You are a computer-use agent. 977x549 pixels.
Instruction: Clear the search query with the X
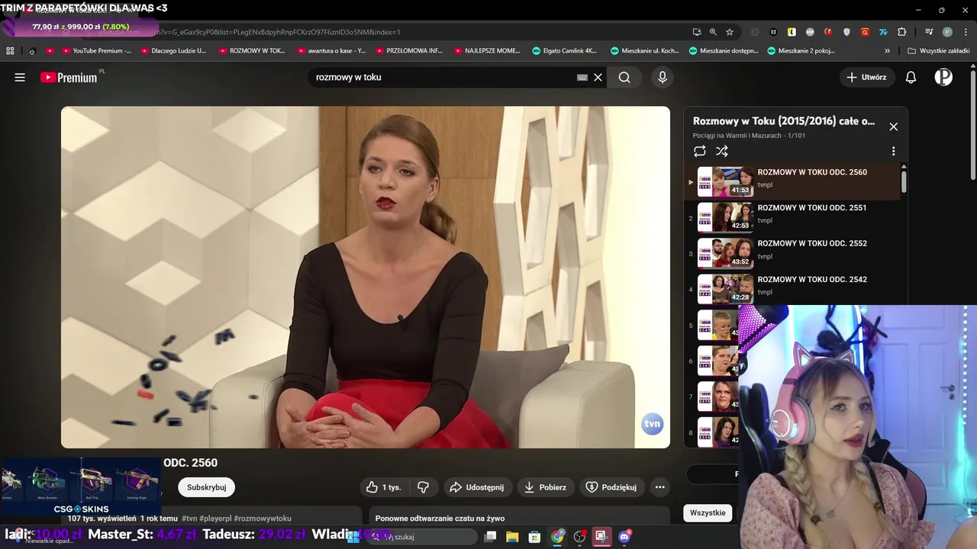tap(598, 77)
